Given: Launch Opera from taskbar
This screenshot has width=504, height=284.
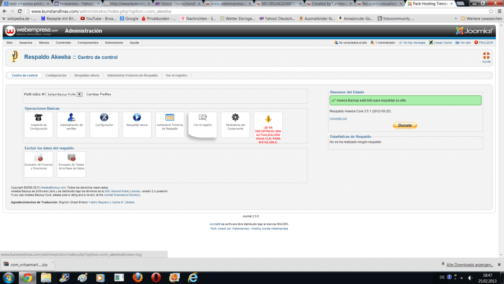Looking at the screenshot, I should (156, 278).
